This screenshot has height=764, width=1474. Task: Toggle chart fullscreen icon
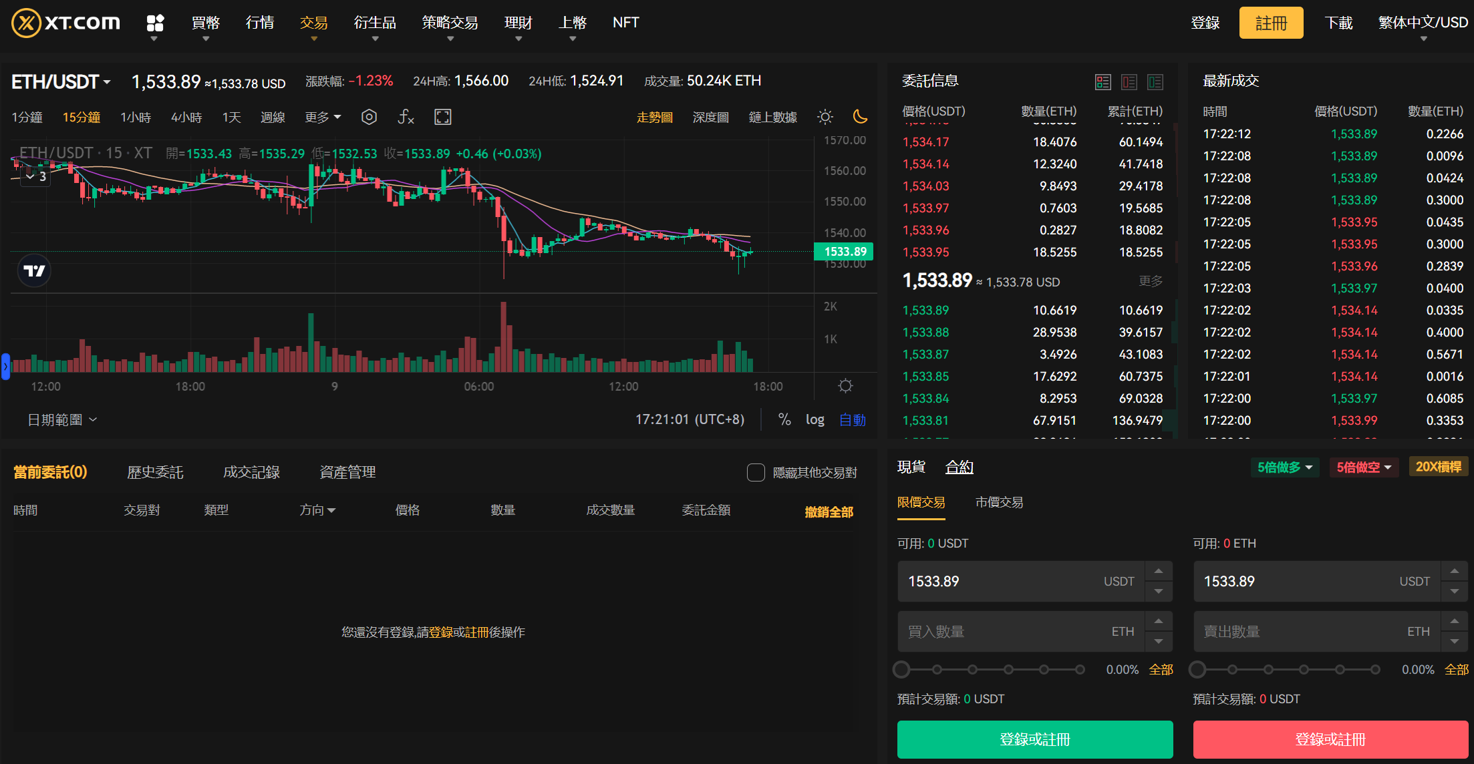[442, 117]
